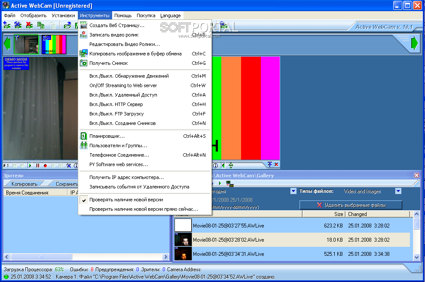This screenshot has height=282, width=425.
Task: Select Проверить наличие новой версии прямо сейчас
Action: (x=145, y=209)
